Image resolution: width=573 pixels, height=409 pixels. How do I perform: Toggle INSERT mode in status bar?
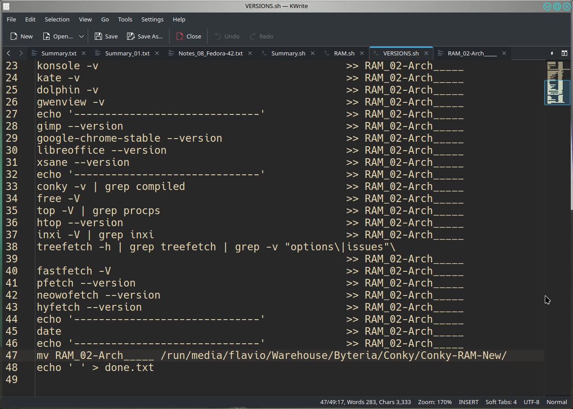(468, 402)
